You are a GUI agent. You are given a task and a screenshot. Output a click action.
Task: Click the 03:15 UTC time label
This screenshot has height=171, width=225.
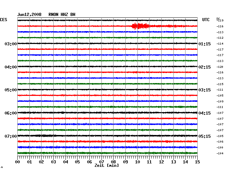(x=205, y=90)
